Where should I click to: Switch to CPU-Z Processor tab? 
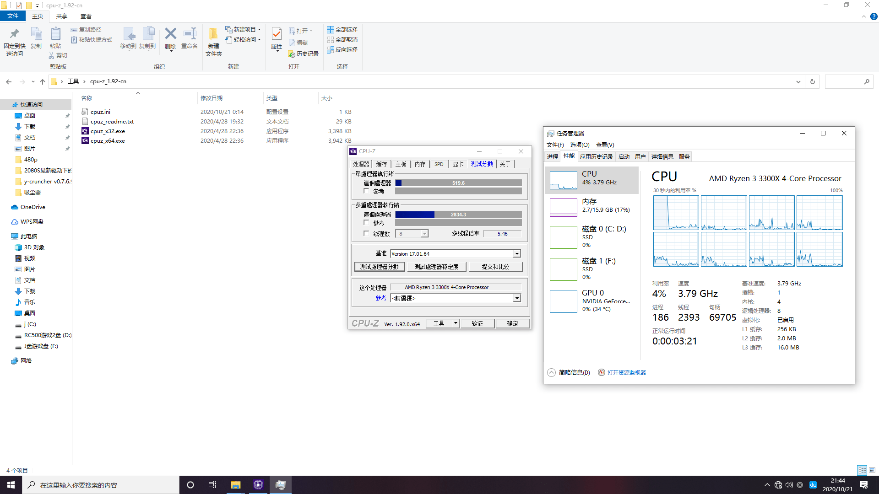(x=361, y=164)
